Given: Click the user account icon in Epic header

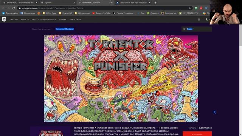Looking at the screenshot, I should click(206, 19).
